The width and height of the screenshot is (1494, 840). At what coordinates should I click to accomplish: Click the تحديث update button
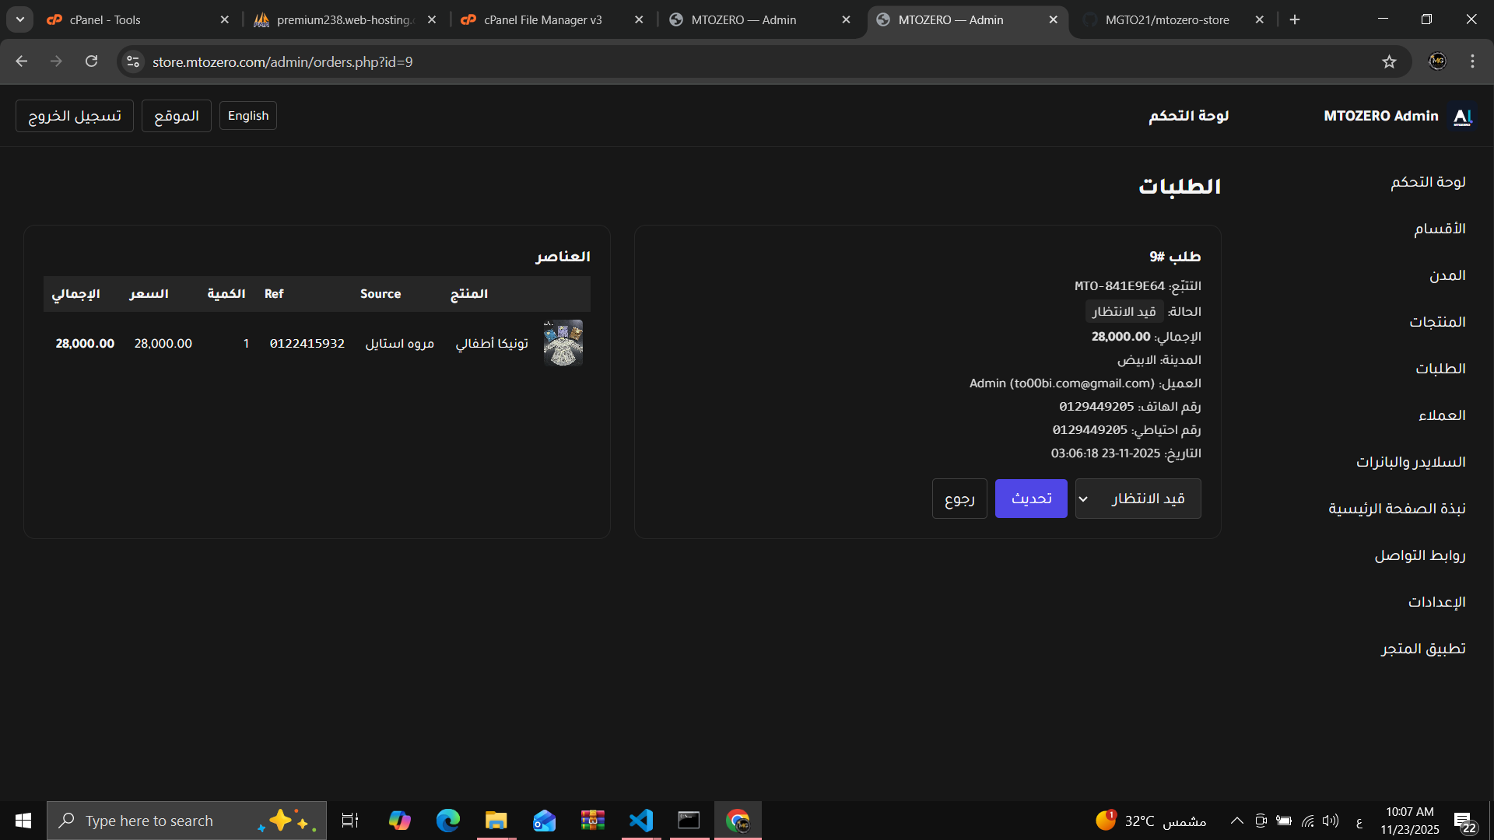[1030, 498]
